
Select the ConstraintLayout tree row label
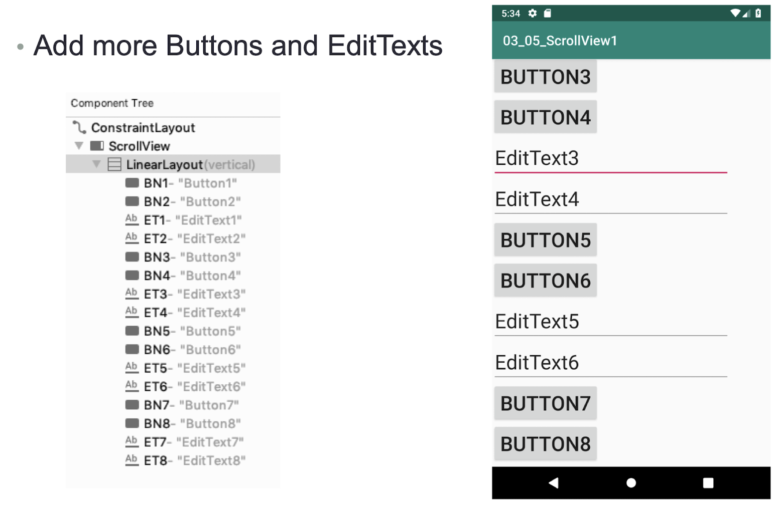coord(143,128)
